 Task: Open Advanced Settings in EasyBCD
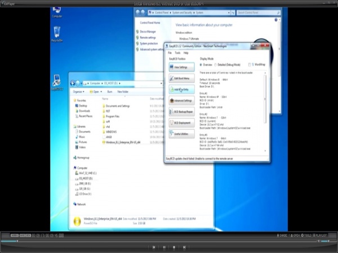click(x=181, y=101)
